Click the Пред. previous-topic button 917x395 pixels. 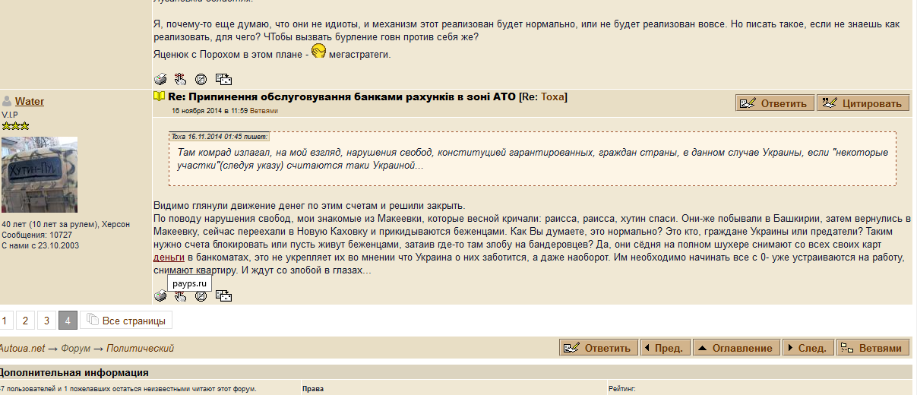666,348
